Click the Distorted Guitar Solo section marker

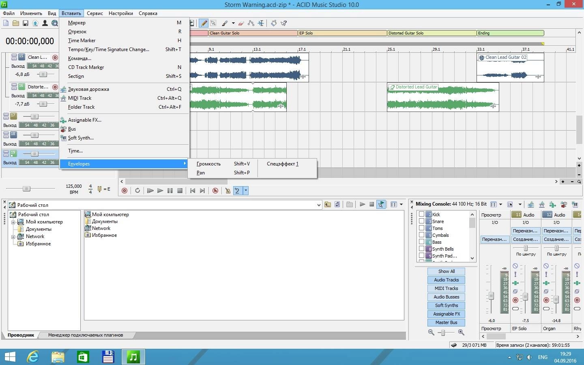[432, 33]
